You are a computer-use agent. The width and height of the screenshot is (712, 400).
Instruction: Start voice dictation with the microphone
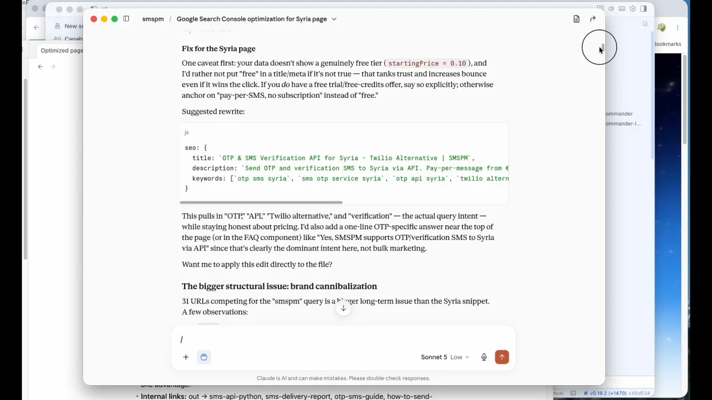[484, 357]
